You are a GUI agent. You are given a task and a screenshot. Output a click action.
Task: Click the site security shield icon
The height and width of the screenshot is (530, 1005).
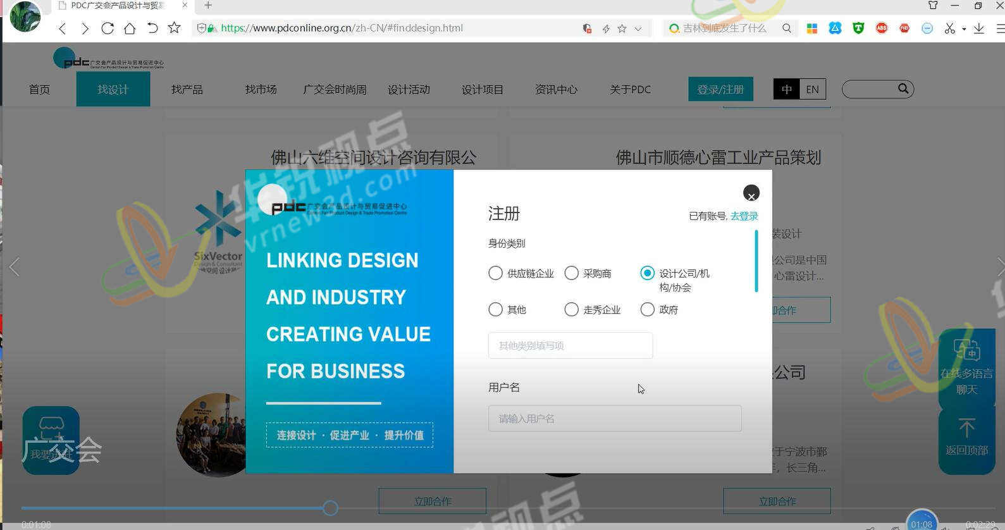click(202, 28)
